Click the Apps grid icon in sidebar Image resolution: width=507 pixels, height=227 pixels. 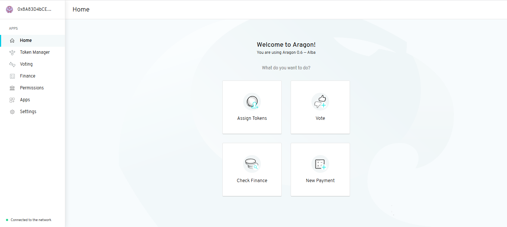coord(12,100)
